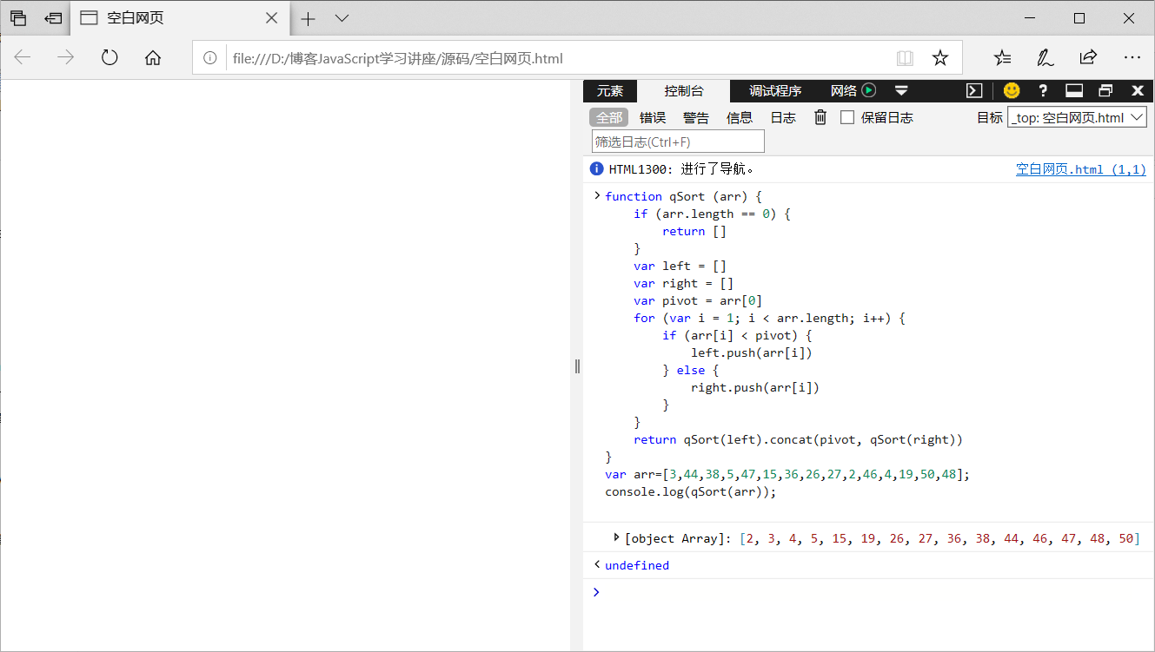Open the Favorites hub

pyautogui.click(x=1003, y=58)
